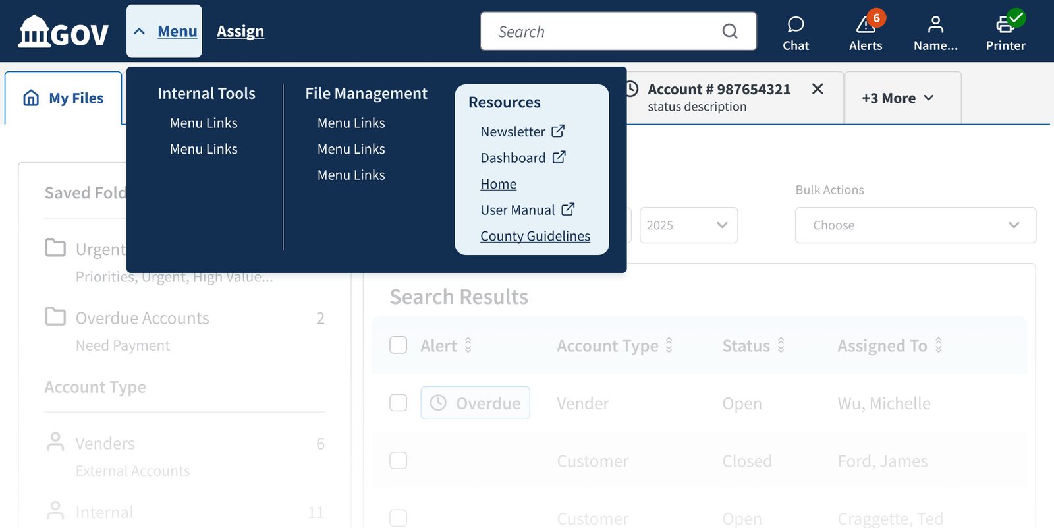This screenshot has width=1054, height=528.
Task: Click first Menu Links under File Management
Action: click(x=351, y=123)
